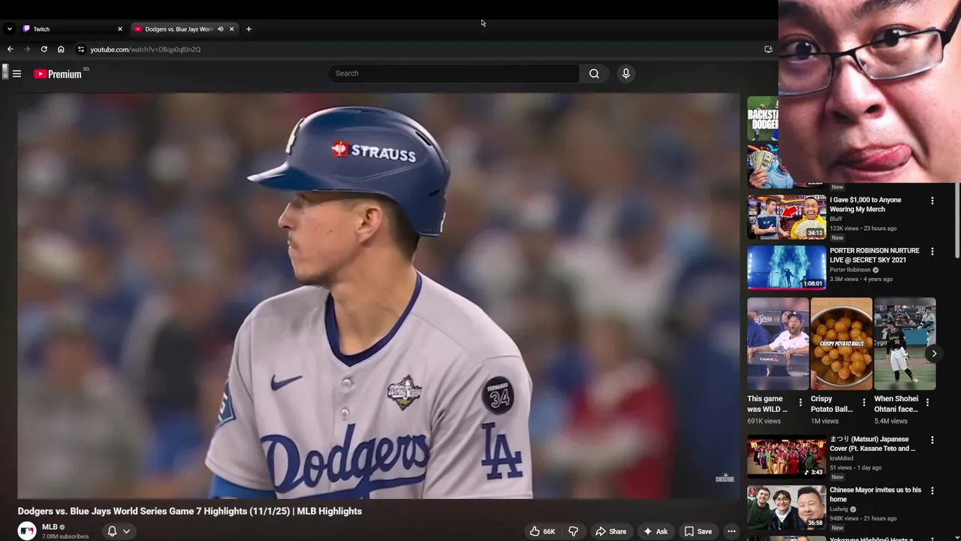Open Shohei Ohtani short thumbnail
The width and height of the screenshot is (961, 541).
[x=905, y=343]
